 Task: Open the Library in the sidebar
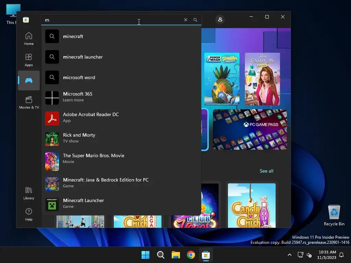point(29,193)
